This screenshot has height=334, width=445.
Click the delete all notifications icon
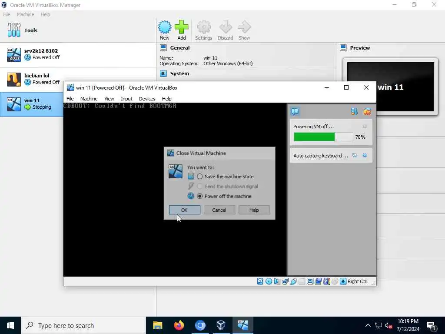[x=367, y=111]
